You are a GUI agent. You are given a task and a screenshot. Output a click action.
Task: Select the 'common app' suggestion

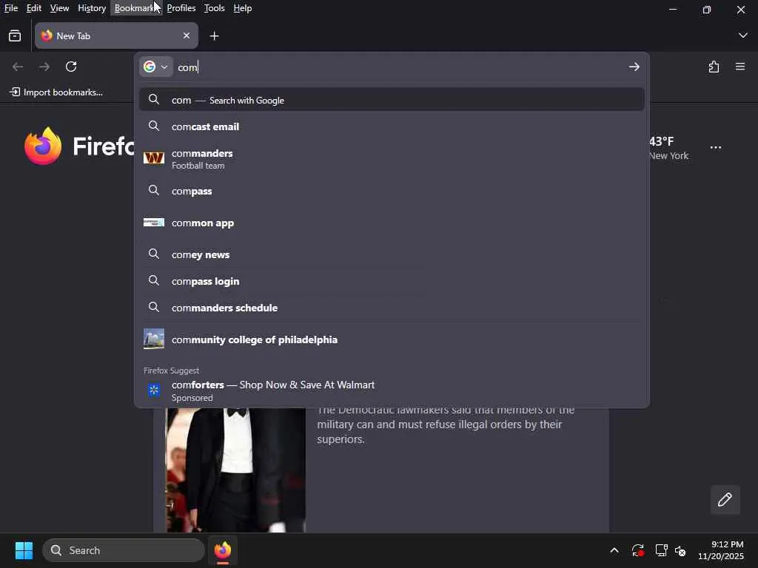pos(392,223)
